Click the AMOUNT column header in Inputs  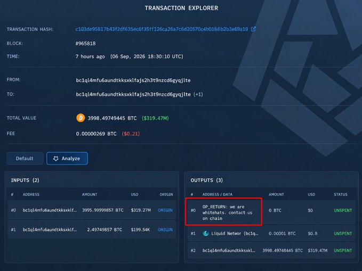coord(90,194)
